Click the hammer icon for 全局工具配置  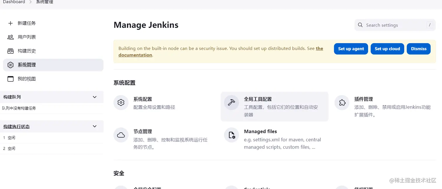tap(232, 103)
